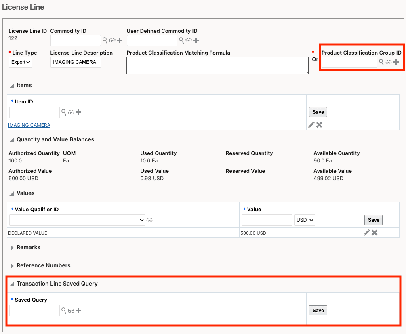406x334 pixels.
Task: Open the IMAGING CAMERA item link
Action: tap(29, 125)
